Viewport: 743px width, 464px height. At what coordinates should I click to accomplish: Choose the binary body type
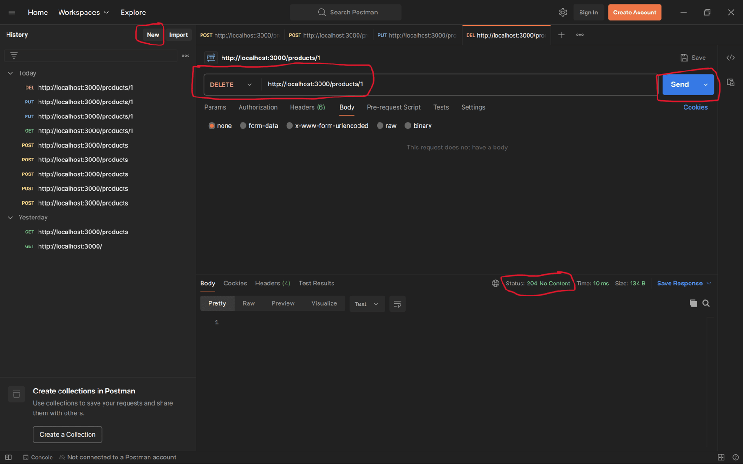click(408, 126)
